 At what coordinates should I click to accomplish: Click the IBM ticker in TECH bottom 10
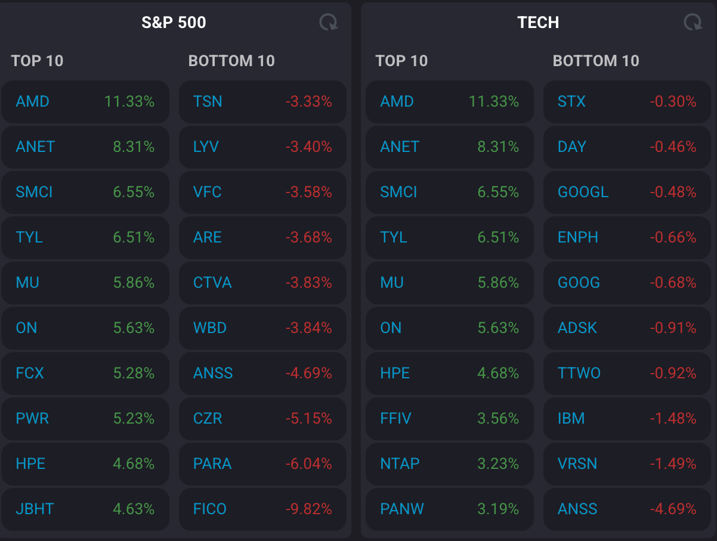click(571, 418)
